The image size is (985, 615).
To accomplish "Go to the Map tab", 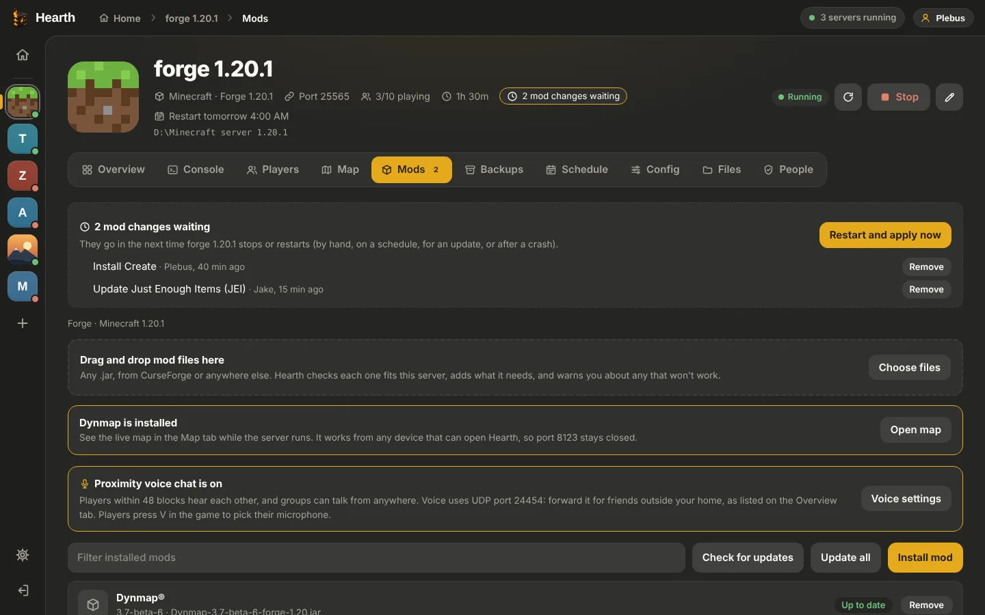I will point(340,169).
